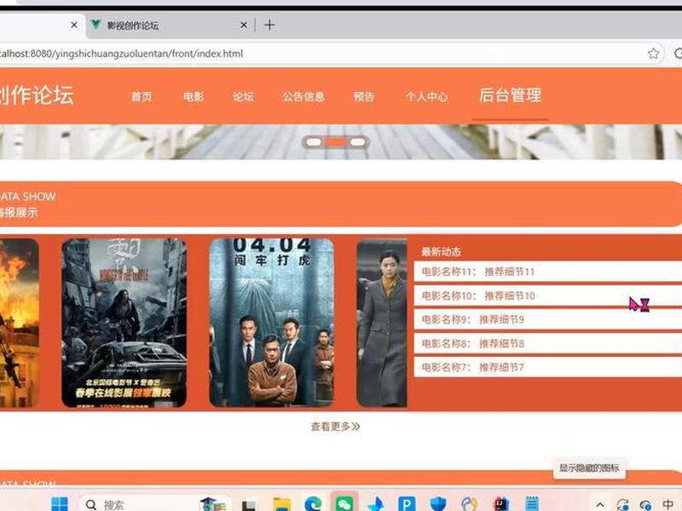The image size is (682, 511).
Task: Open 后台管理 in the navigation
Action: tap(510, 95)
